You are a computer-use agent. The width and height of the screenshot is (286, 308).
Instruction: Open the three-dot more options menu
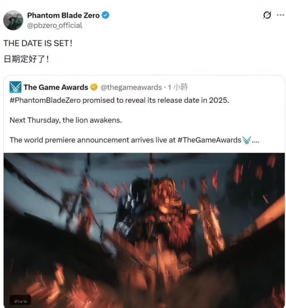click(x=280, y=15)
